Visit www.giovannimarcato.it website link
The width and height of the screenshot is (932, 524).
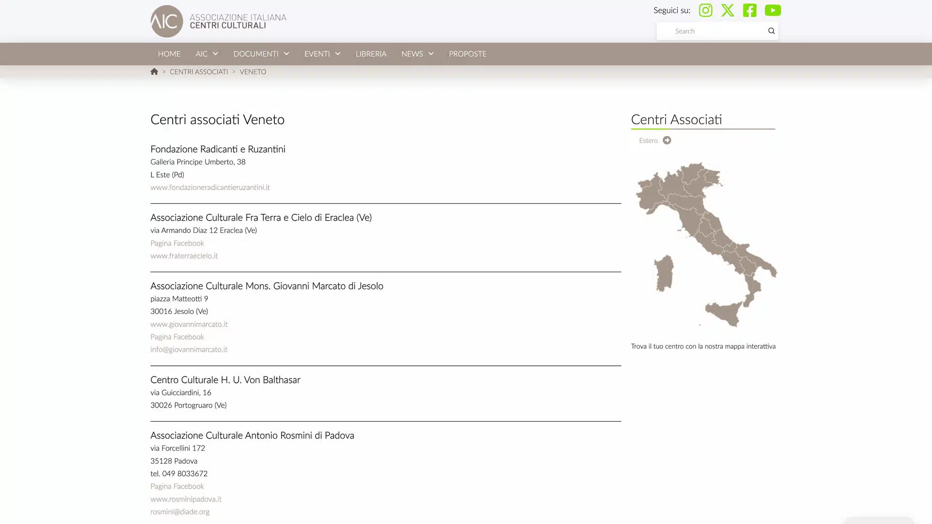(189, 324)
